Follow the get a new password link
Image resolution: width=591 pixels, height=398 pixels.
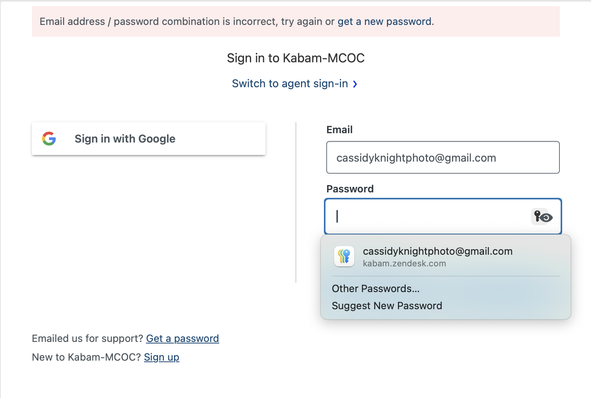click(x=384, y=21)
